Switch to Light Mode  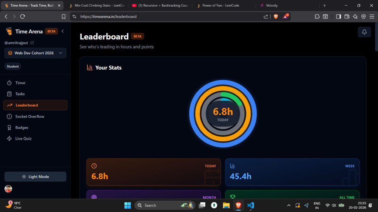35,177
